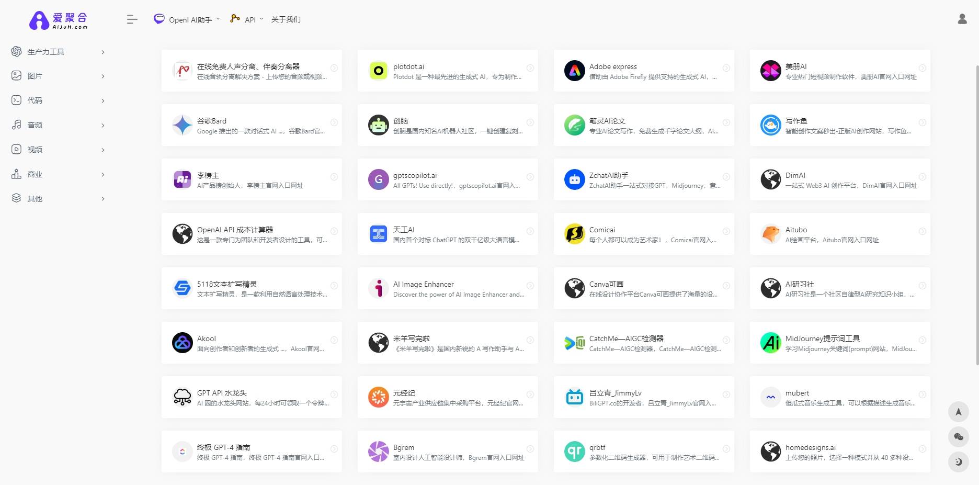Click the 笔灵AI论文 green icon

(575, 125)
